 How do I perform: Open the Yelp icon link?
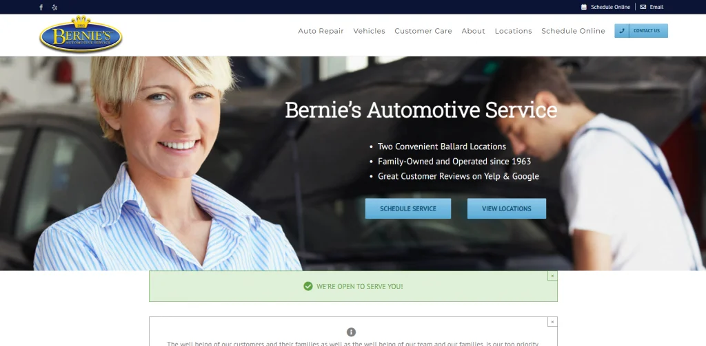pyautogui.click(x=54, y=7)
